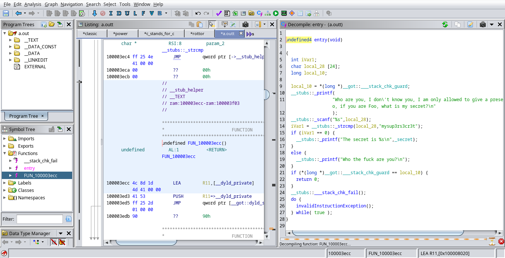Click the Function 'F' navigation icon
This screenshot has width=505, height=258.
[143, 13]
